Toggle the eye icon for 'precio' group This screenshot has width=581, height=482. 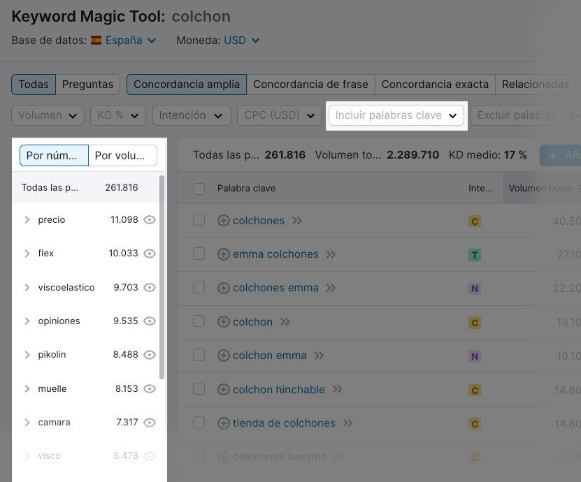[149, 220]
